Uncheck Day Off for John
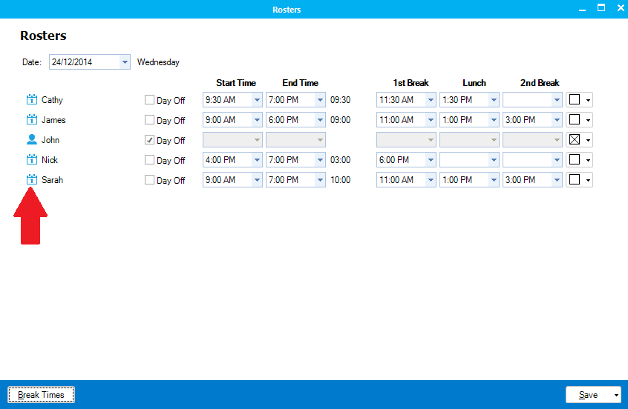 pyautogui.click(x=150, y=140)
